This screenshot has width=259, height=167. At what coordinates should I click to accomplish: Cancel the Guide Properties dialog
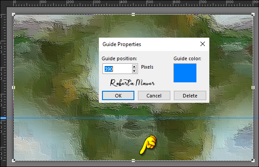154,95
